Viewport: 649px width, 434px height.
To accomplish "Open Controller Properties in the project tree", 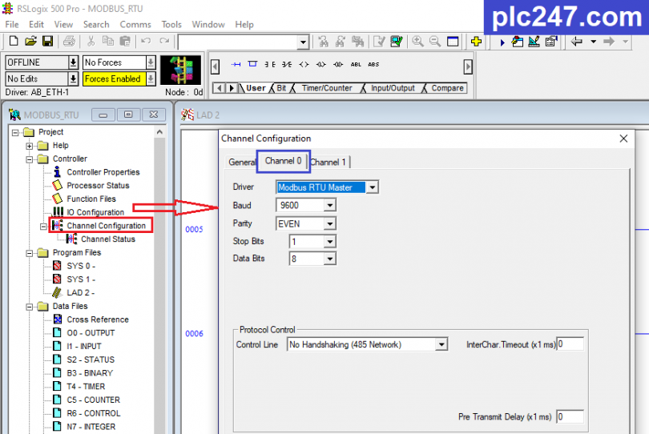I will coord(103,172).
